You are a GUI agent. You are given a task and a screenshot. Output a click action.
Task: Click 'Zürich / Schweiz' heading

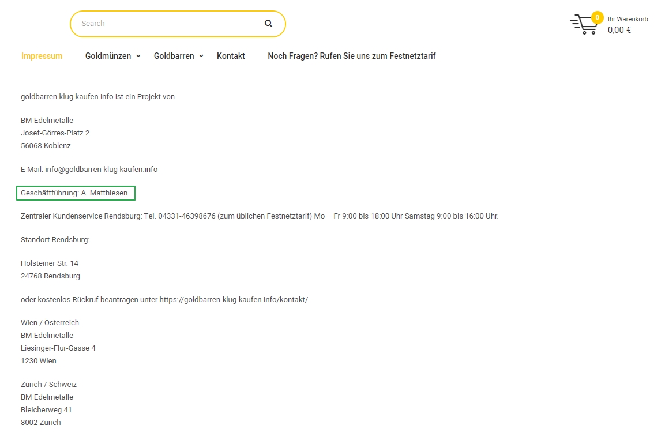[49, 385]
